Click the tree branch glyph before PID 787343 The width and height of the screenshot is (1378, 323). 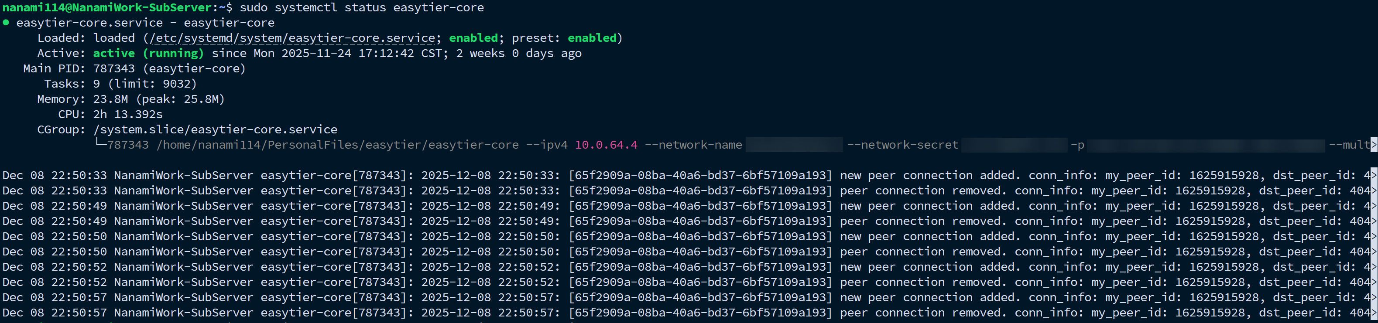[100, 144]
